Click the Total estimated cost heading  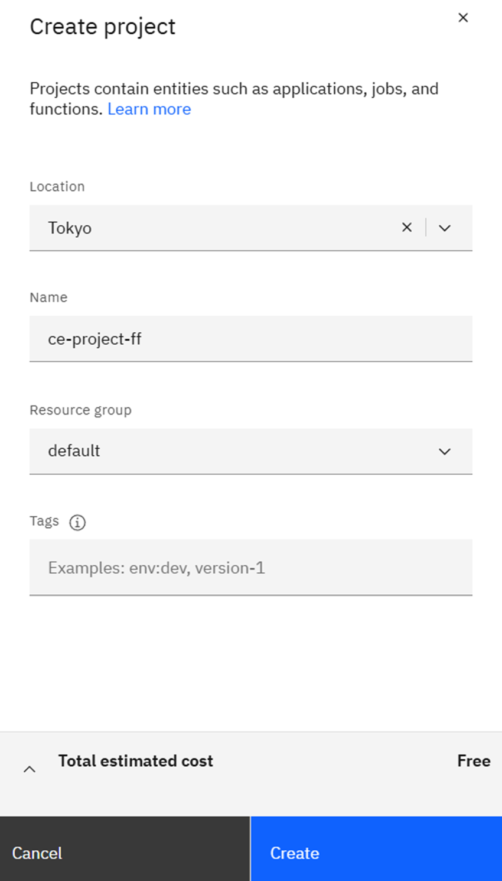click(x=135, y=761)
